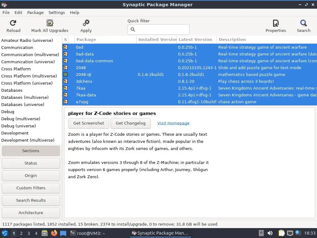Select the Communication (multiverse) section
The image size is (317, 238).
point(30,55)
